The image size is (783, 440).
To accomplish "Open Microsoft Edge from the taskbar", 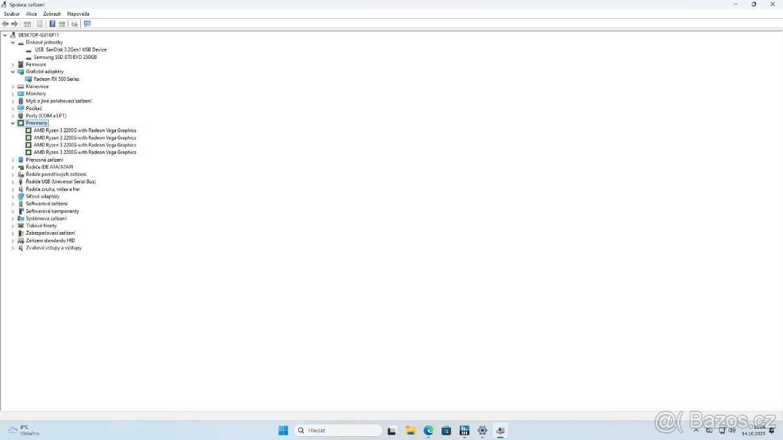I will [429, 430].
